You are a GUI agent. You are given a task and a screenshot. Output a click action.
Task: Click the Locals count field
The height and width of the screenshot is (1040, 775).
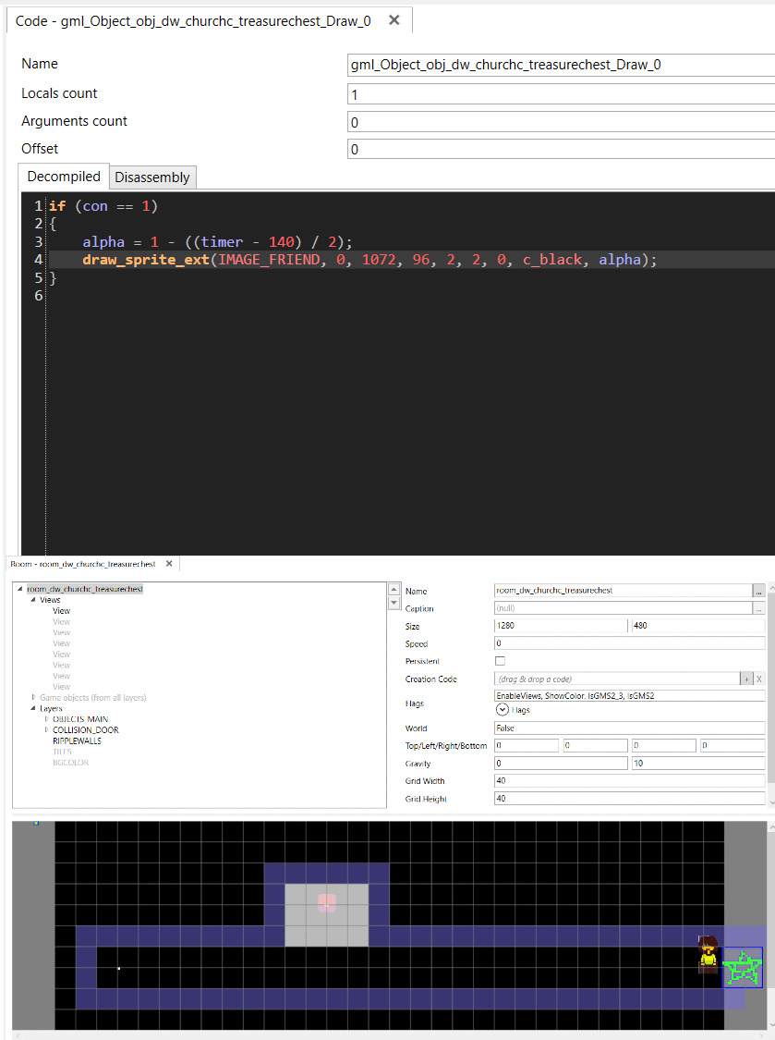tap(561, 94)
